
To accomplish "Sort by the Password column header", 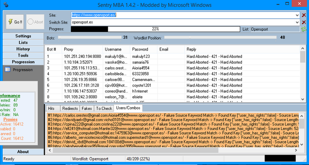I will click(x=143, y=49).
